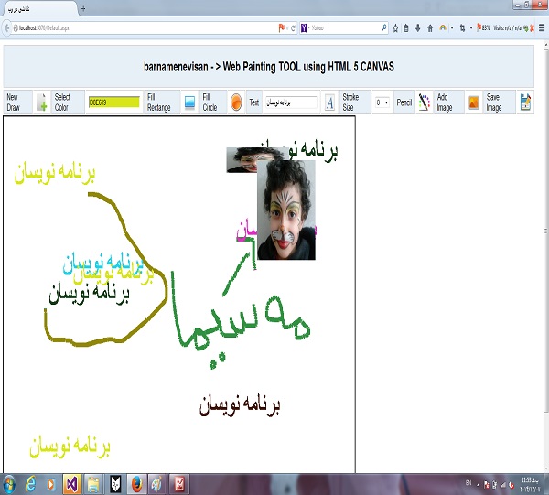Open Firefox from the Windows taskbar
Screen dimensions: 549x495
pyautogui.click(x=137, y=482)
